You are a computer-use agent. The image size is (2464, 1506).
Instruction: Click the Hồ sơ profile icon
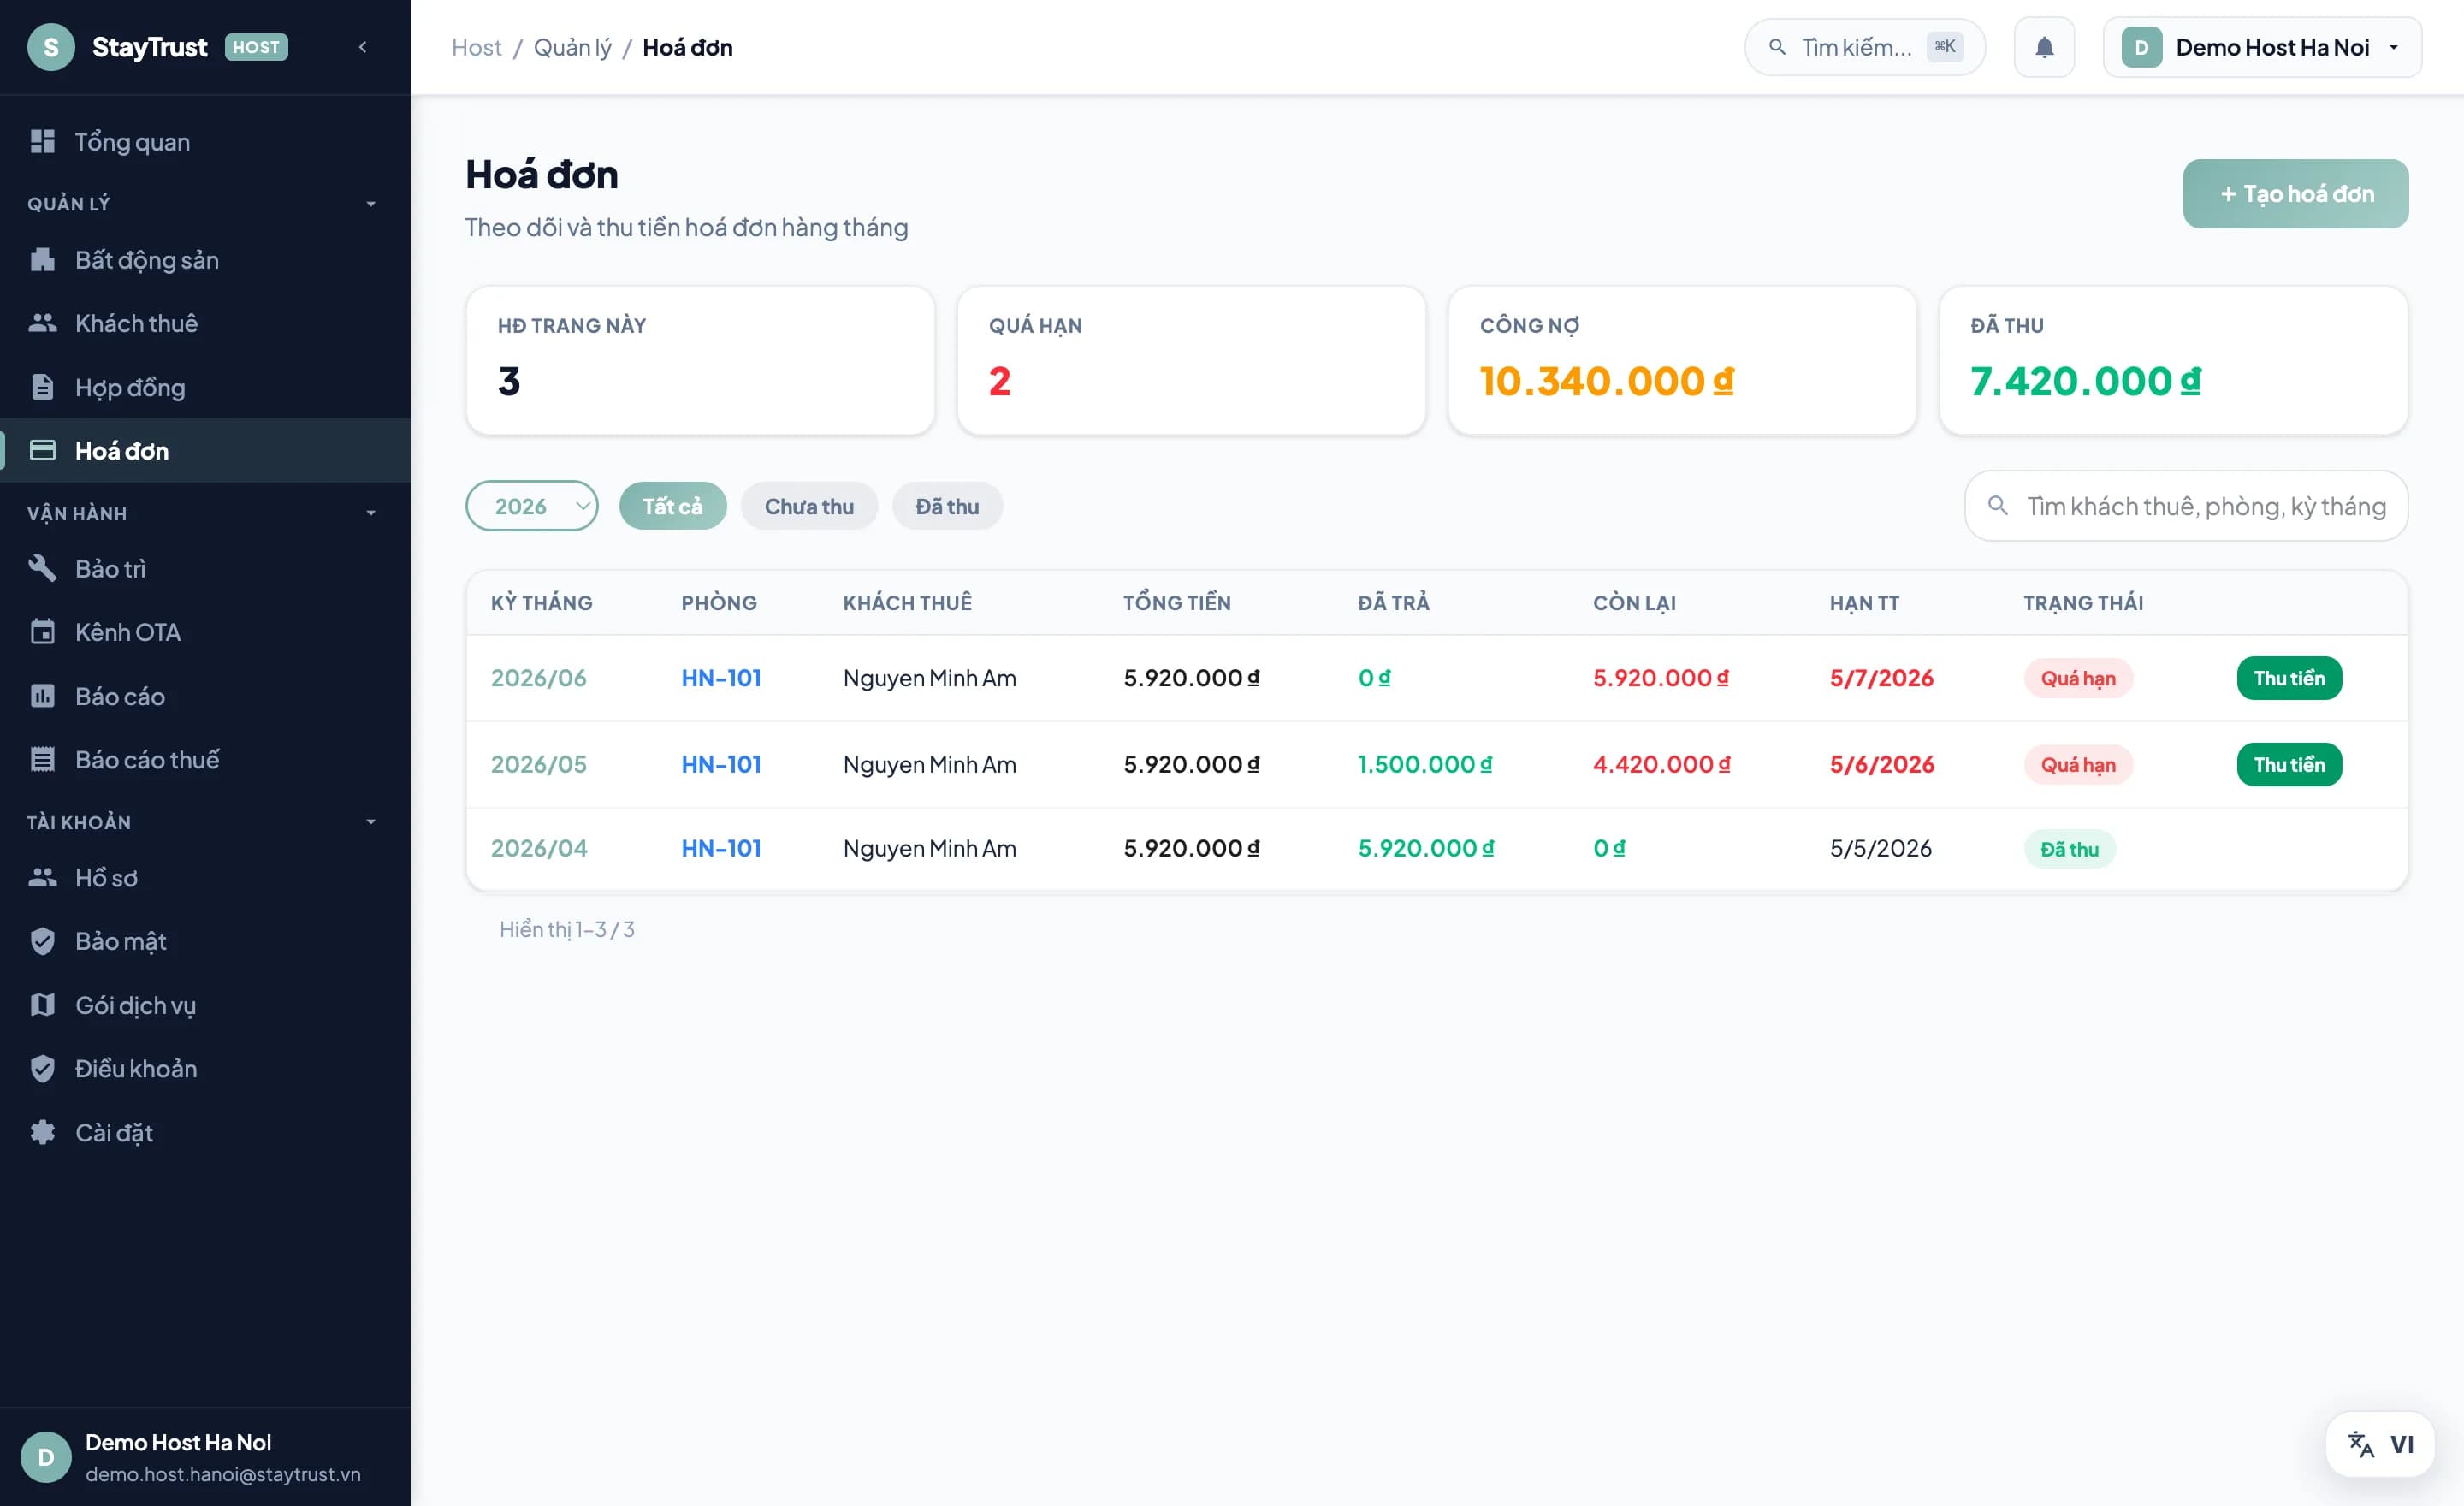tap(42, 877)
